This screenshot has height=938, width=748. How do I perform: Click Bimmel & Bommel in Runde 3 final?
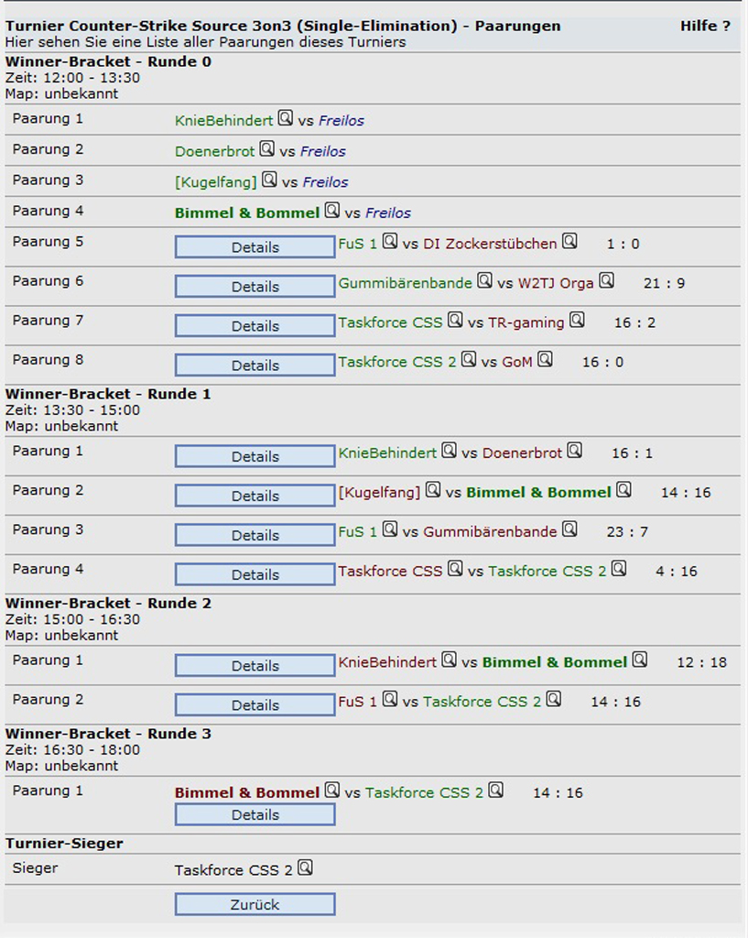[x=247, y=793]
